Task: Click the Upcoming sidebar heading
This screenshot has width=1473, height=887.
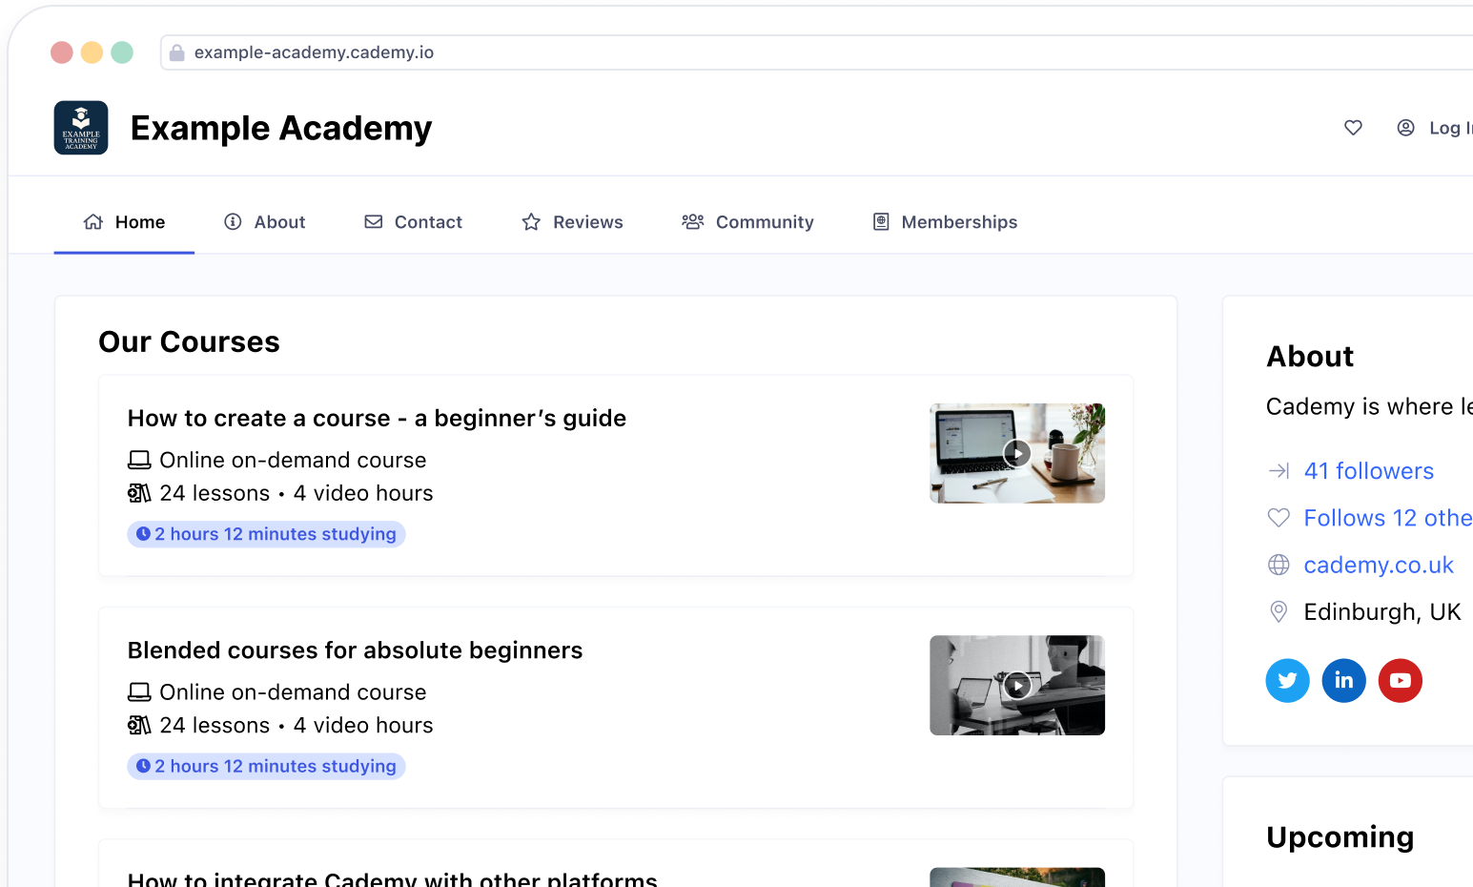Action: point(1340,836)
